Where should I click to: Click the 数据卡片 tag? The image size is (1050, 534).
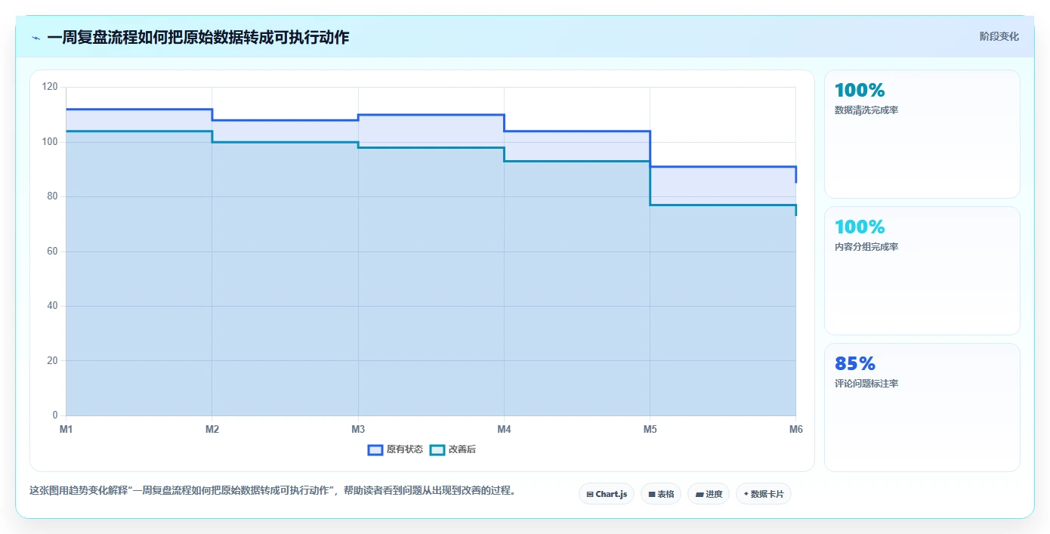click(x=764, y=494)
